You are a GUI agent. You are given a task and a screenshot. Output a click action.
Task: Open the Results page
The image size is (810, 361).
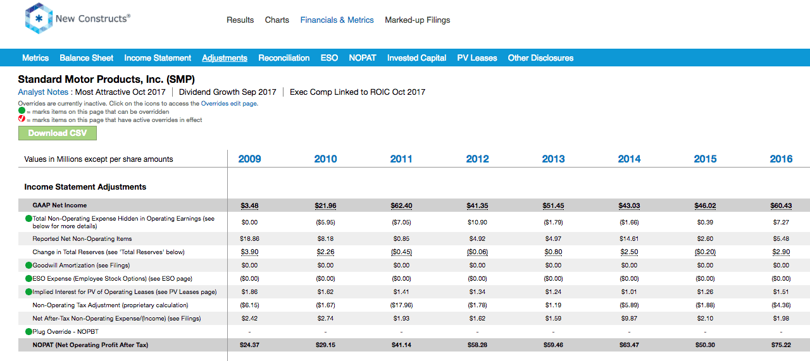tap(240, 20)
